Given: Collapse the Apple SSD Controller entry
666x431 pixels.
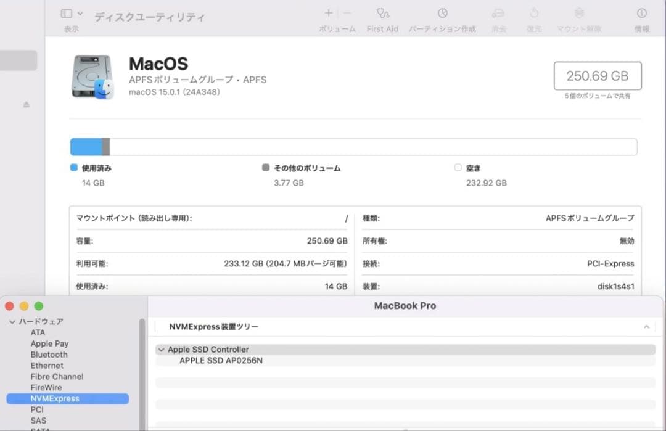Looking at the screenshot, I should (162, 349).
